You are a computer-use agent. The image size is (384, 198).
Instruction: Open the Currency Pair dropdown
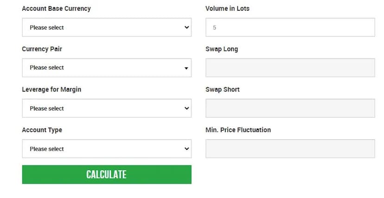point(106,68)
